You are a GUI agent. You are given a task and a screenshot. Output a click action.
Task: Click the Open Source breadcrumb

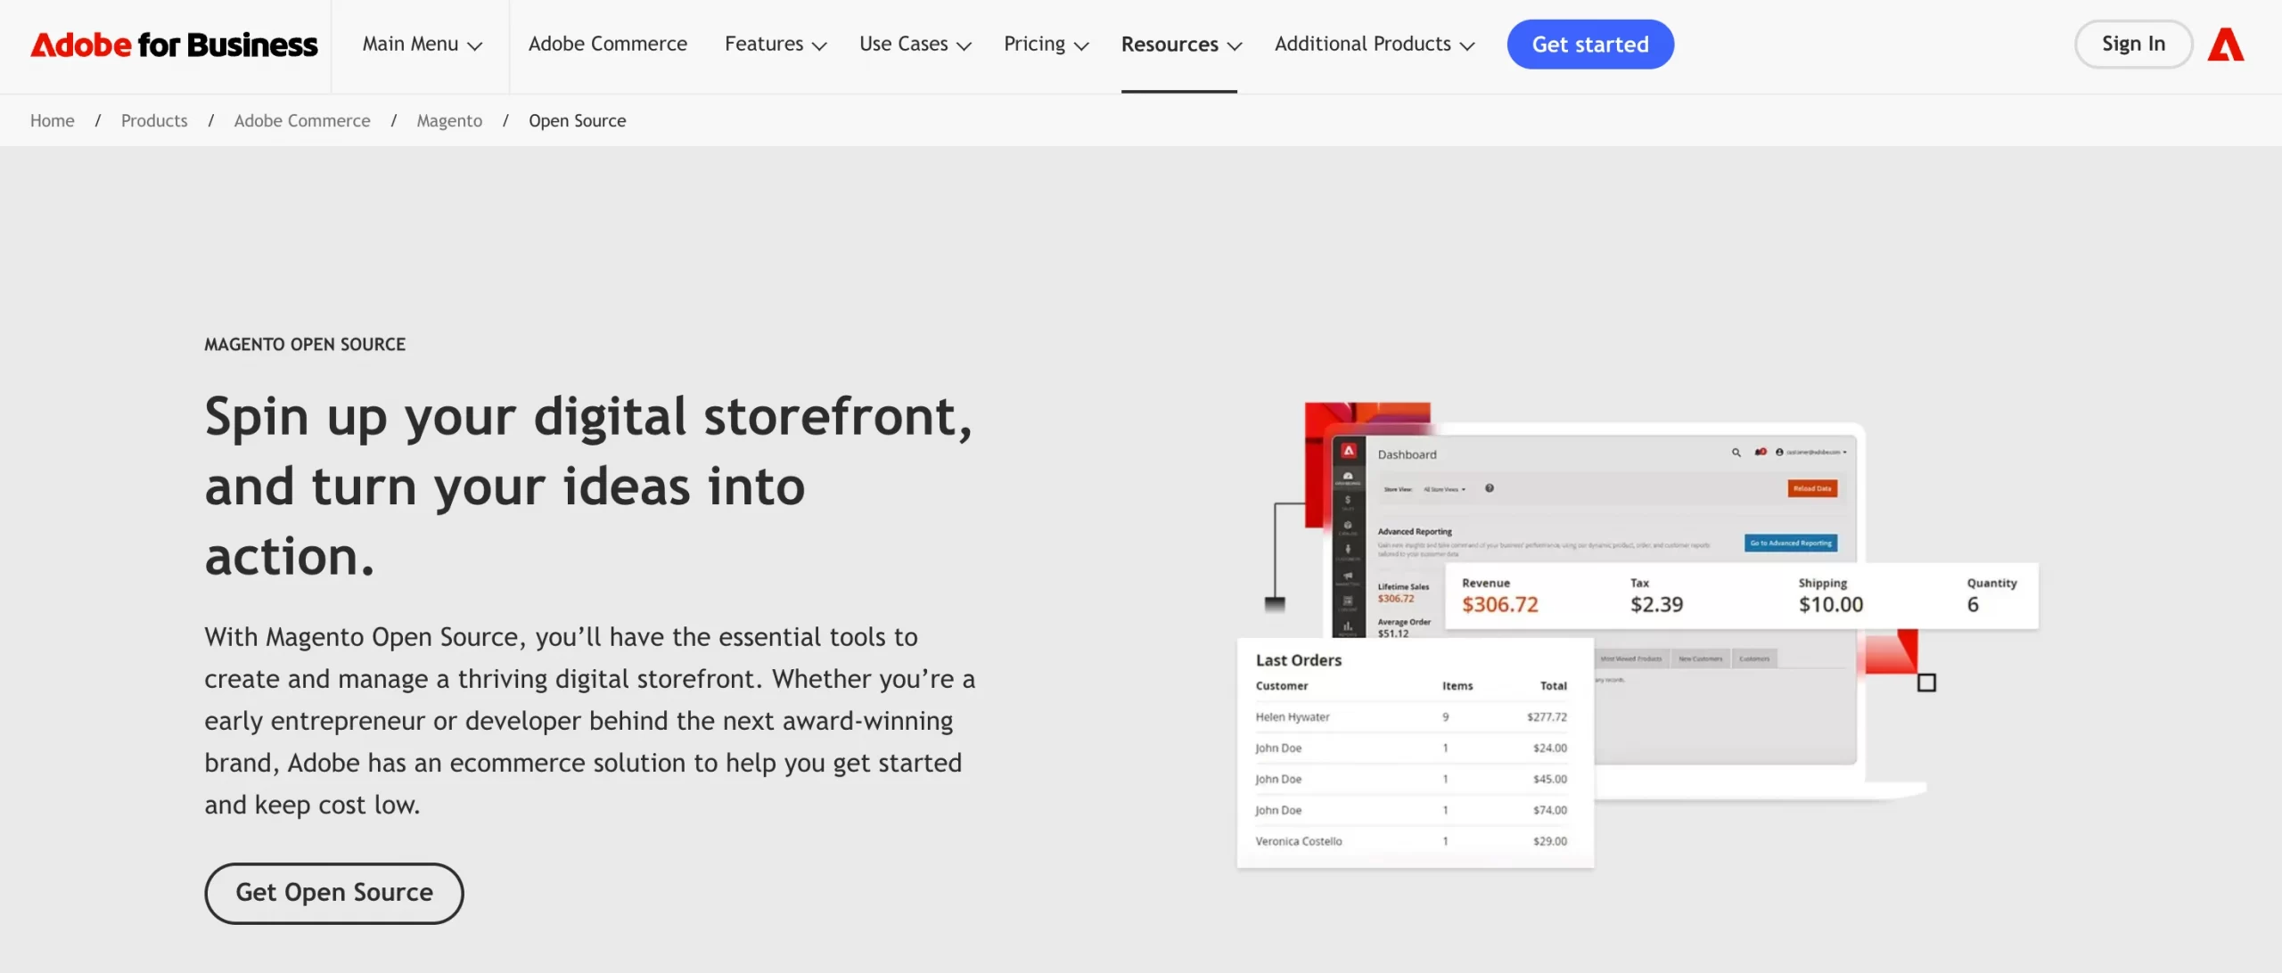coord(578,120)
